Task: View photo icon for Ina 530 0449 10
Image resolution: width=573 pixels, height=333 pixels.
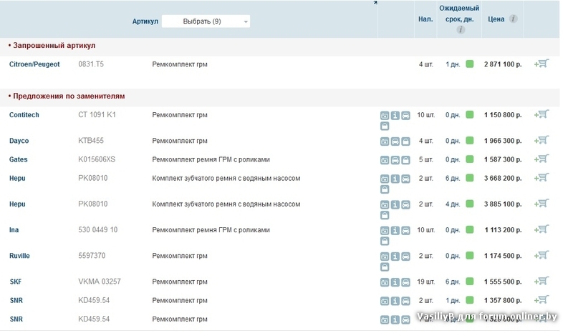Action: click(384, 231)
